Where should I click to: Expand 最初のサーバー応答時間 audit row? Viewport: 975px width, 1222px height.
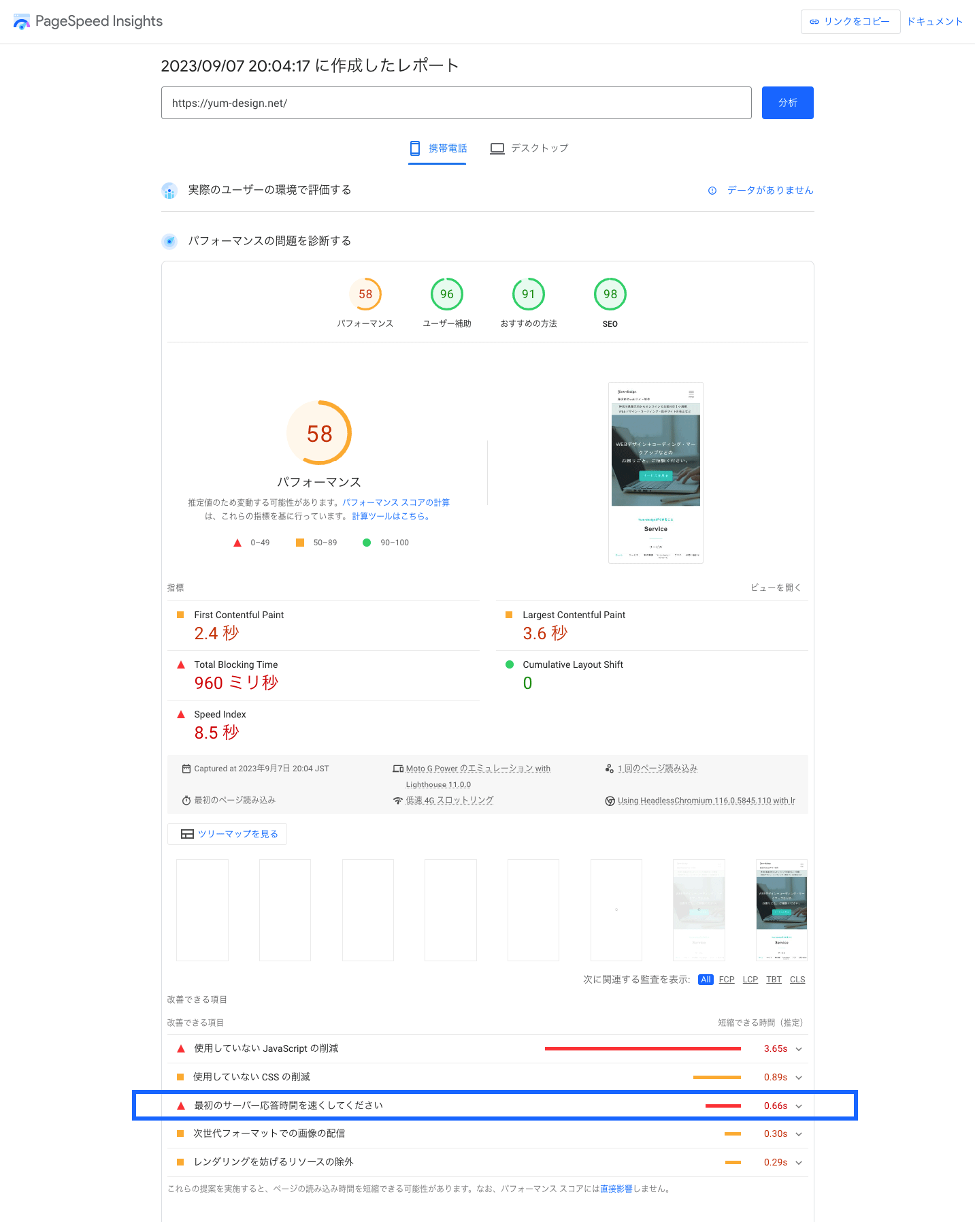(799, 1106)
